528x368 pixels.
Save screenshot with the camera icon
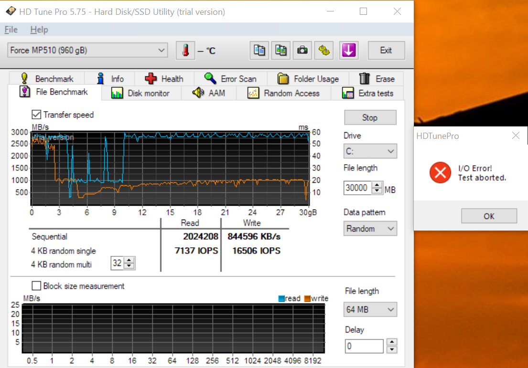(302, 51)
